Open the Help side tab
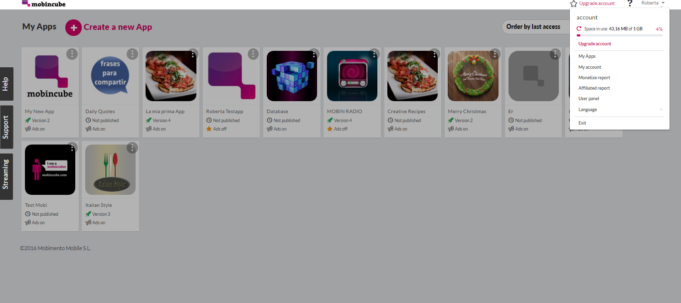681x303 pixels. click(6, 84)
